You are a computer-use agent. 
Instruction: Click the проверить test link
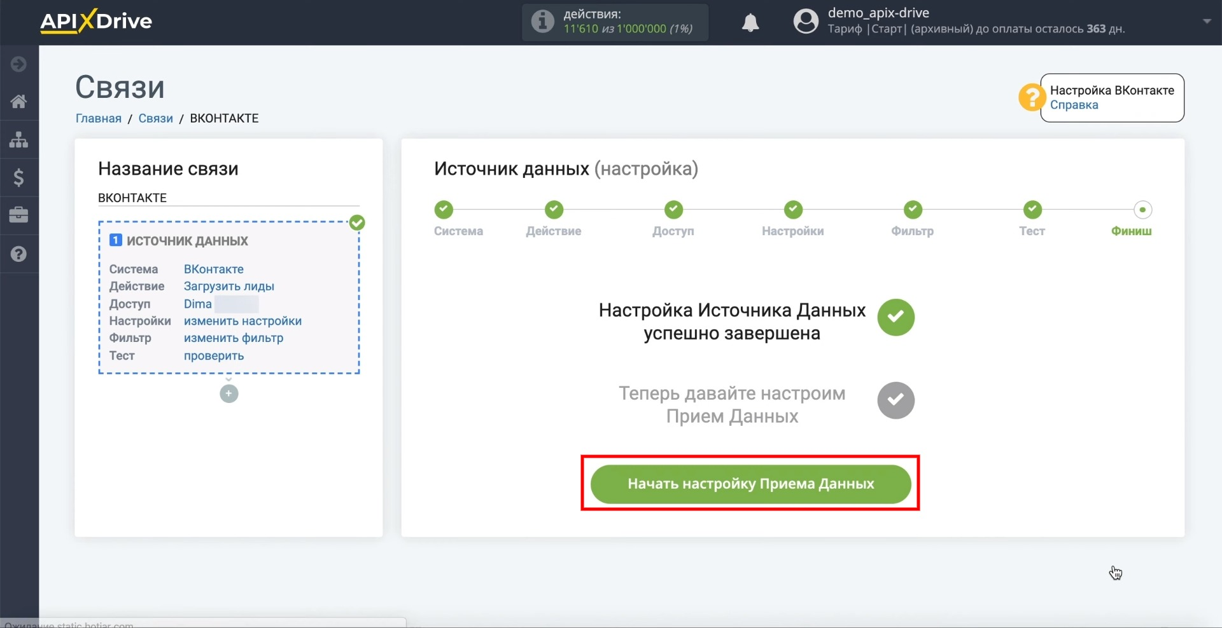click(213, 356)
